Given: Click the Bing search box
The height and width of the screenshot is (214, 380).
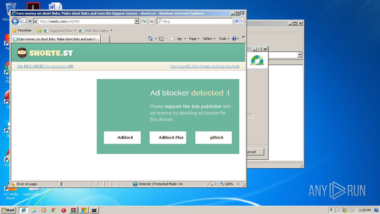Looking at the screenshot, I should (x=195, y=21).
